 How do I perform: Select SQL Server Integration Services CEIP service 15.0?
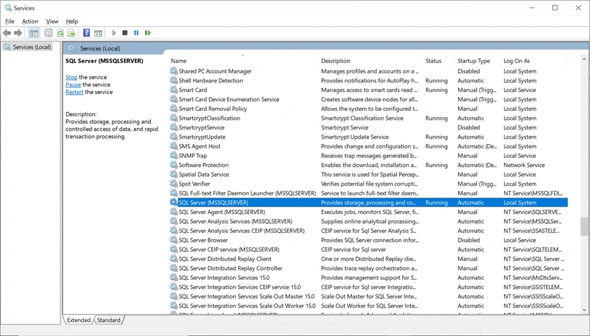(368, 287)
